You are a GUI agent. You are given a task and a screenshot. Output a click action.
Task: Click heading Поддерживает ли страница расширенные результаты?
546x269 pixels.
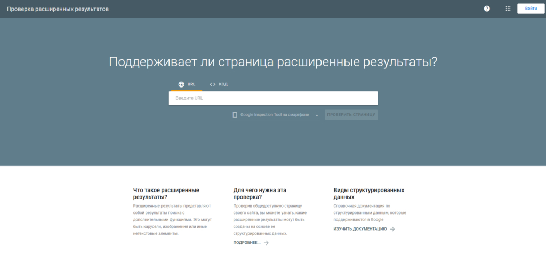click(273, 62)
